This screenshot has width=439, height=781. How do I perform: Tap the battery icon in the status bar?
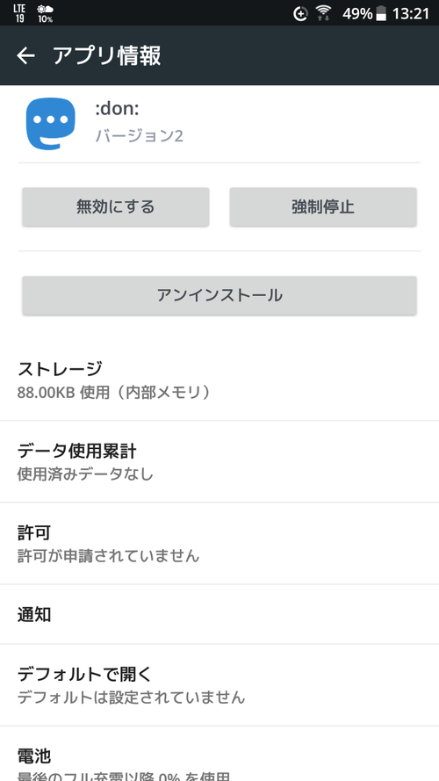click(x=381, y=13)
